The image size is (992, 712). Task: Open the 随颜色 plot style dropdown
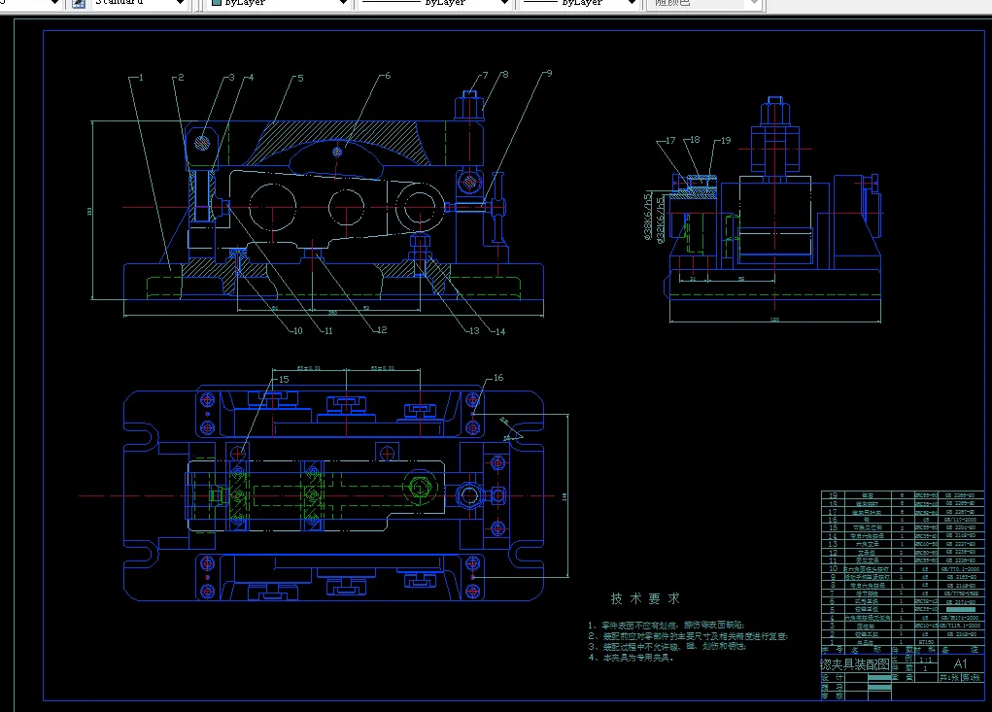click(x=754, y=3)
